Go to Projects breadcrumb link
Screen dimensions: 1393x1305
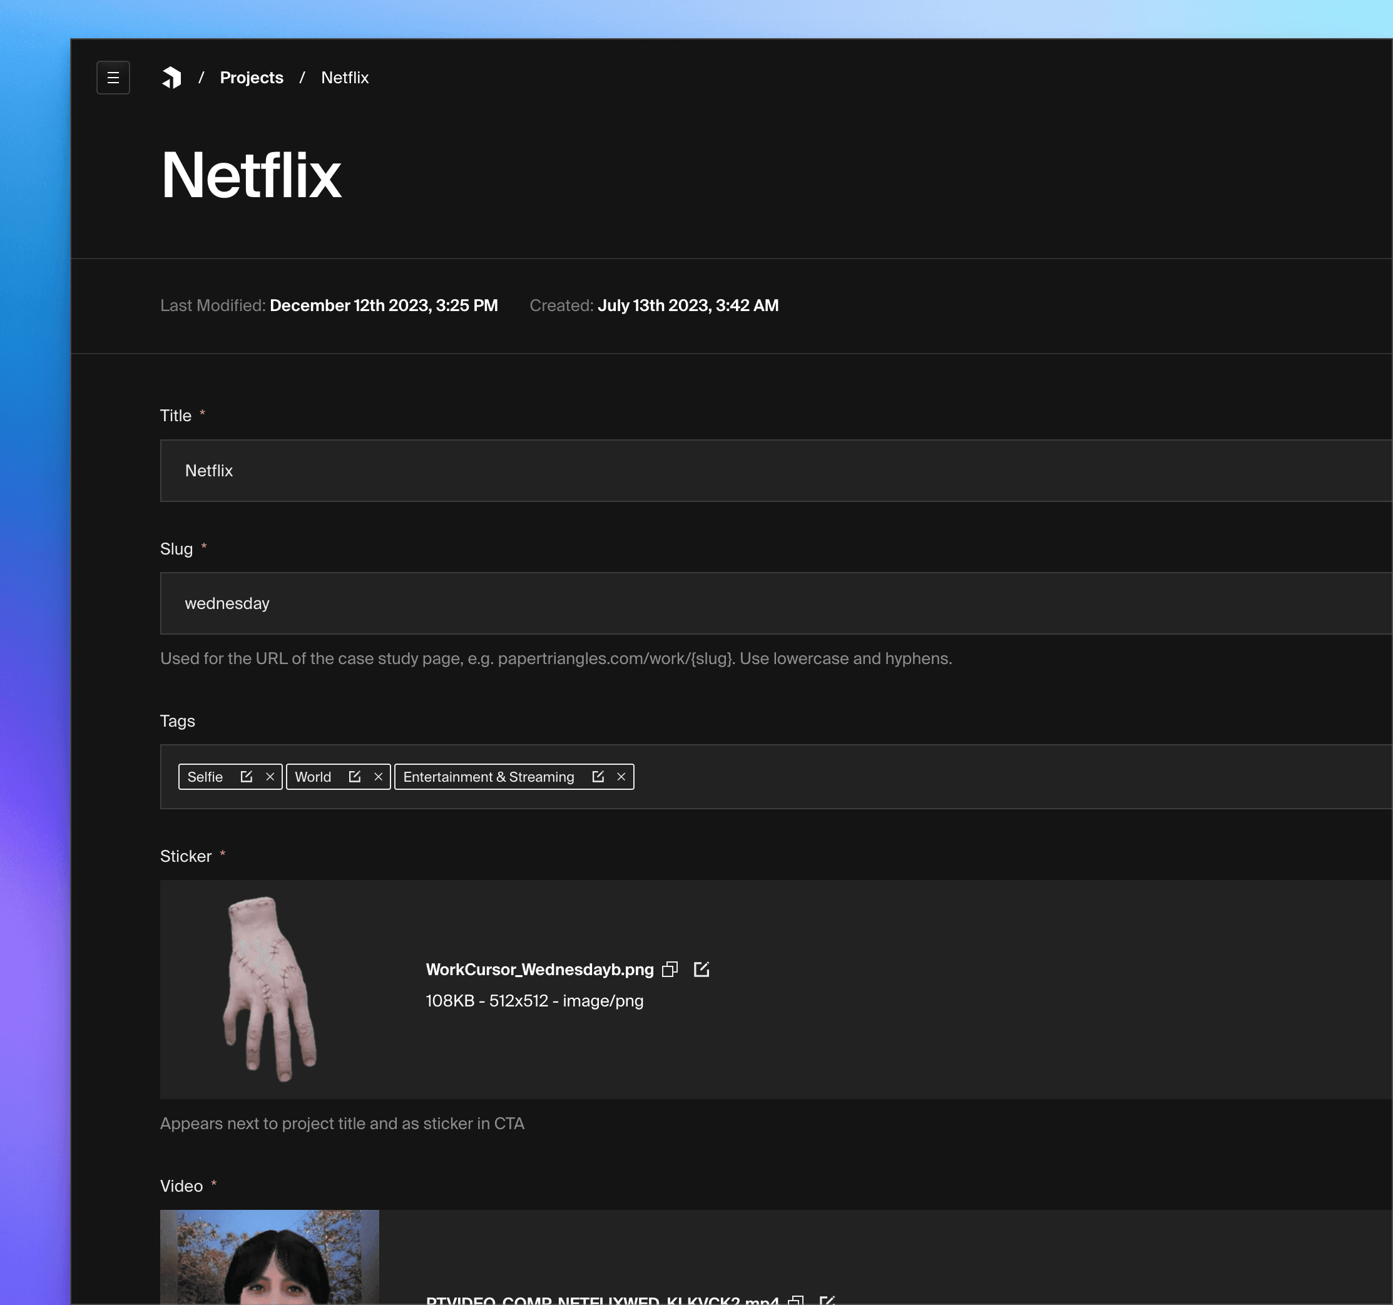point(252,78)
